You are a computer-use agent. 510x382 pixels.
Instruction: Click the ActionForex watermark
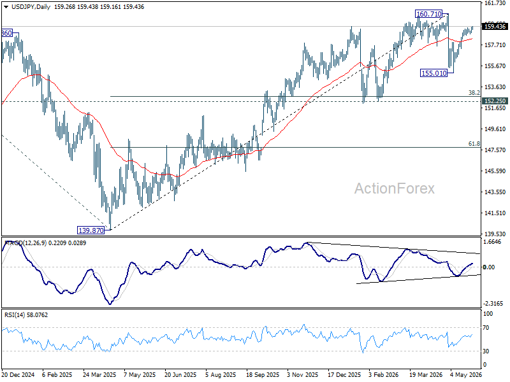point(394,188)
